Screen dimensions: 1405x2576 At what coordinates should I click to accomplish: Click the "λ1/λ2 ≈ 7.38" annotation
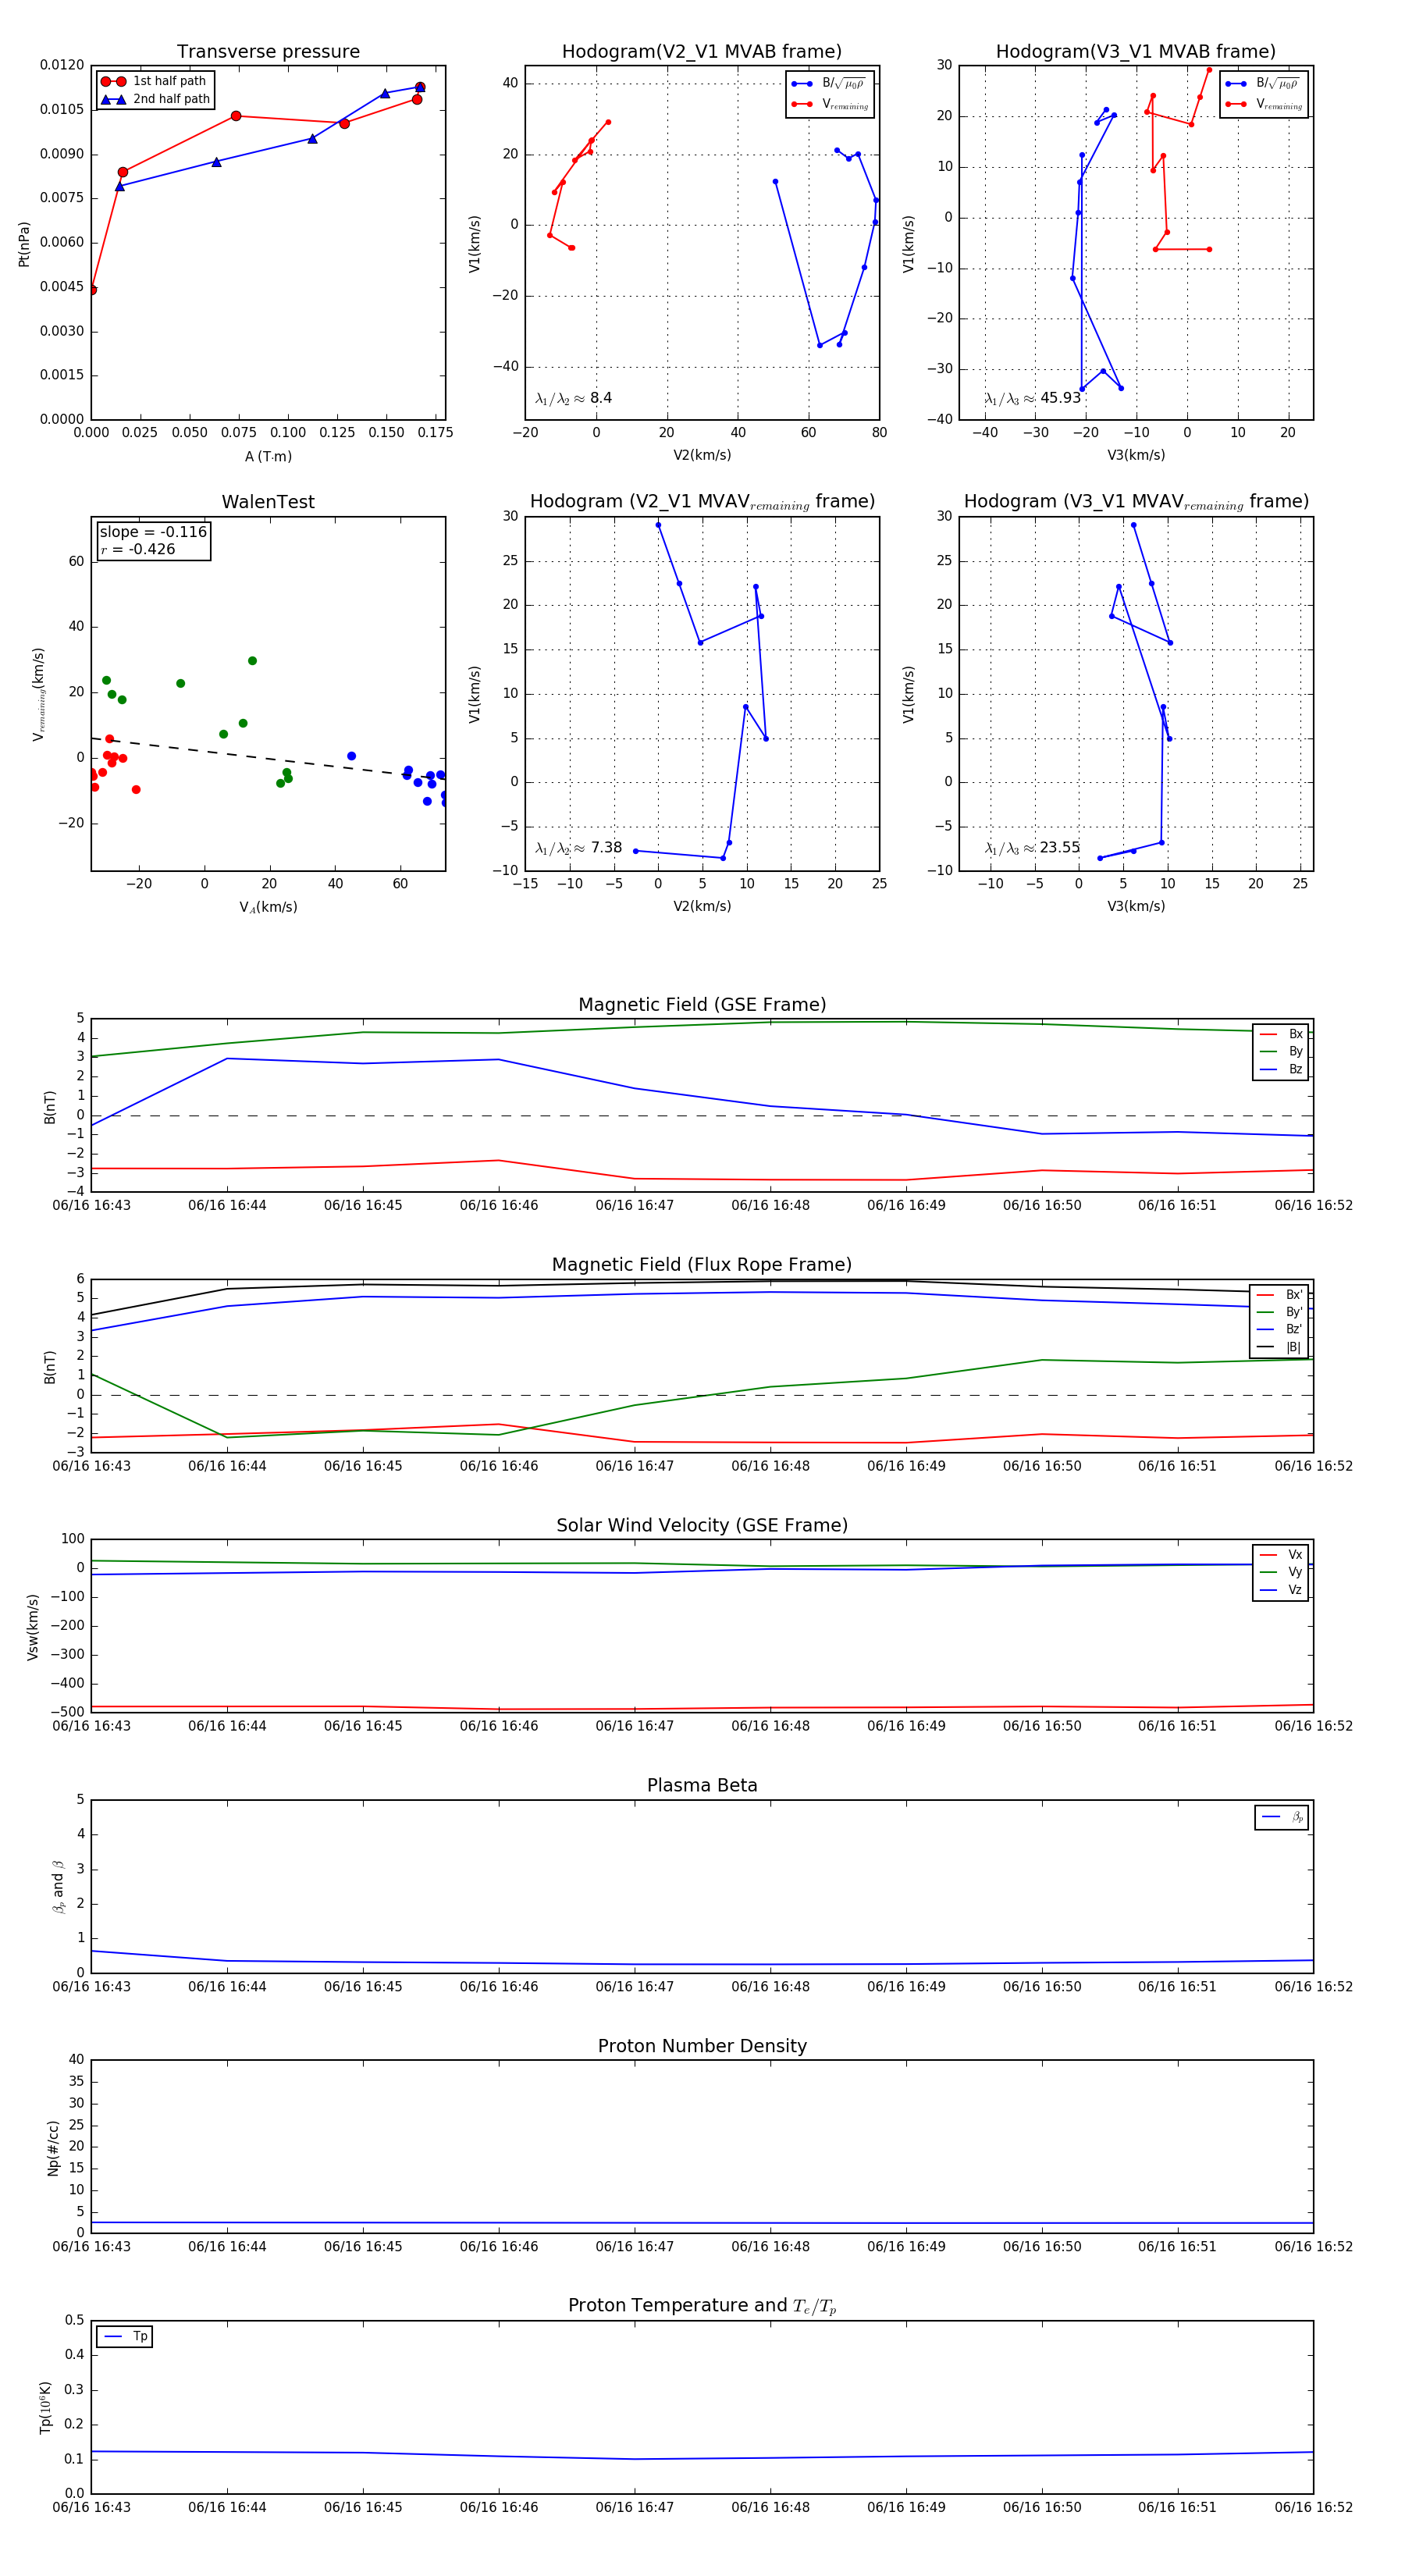pyautogui.click(x=578, y=848)
